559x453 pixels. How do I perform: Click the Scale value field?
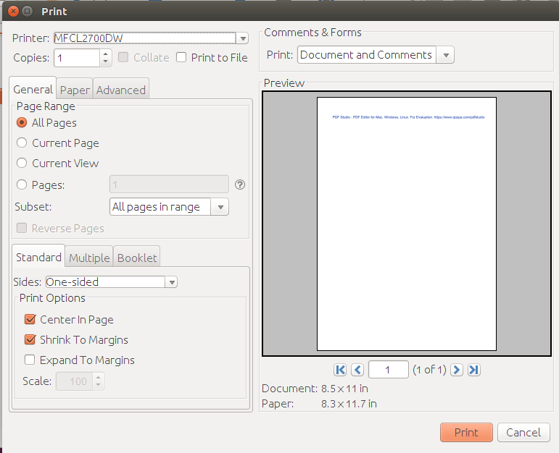(75, 381)
